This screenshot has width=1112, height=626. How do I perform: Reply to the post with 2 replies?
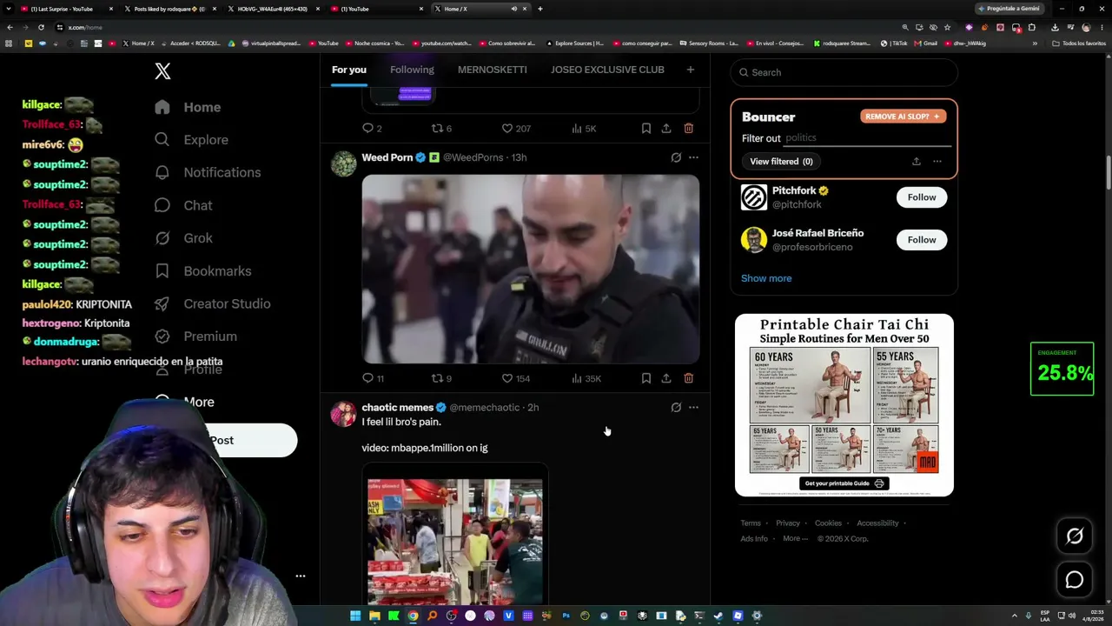372,129
